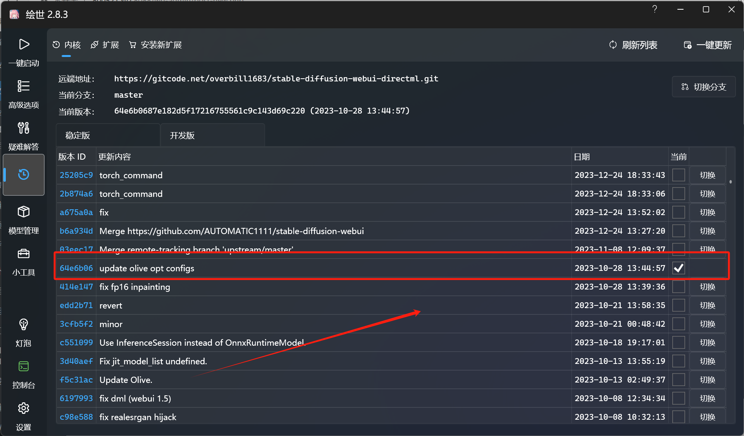Click the 切换分支 switch branch button
Screen dimensions: 744x436
click(x=704, y=87)
